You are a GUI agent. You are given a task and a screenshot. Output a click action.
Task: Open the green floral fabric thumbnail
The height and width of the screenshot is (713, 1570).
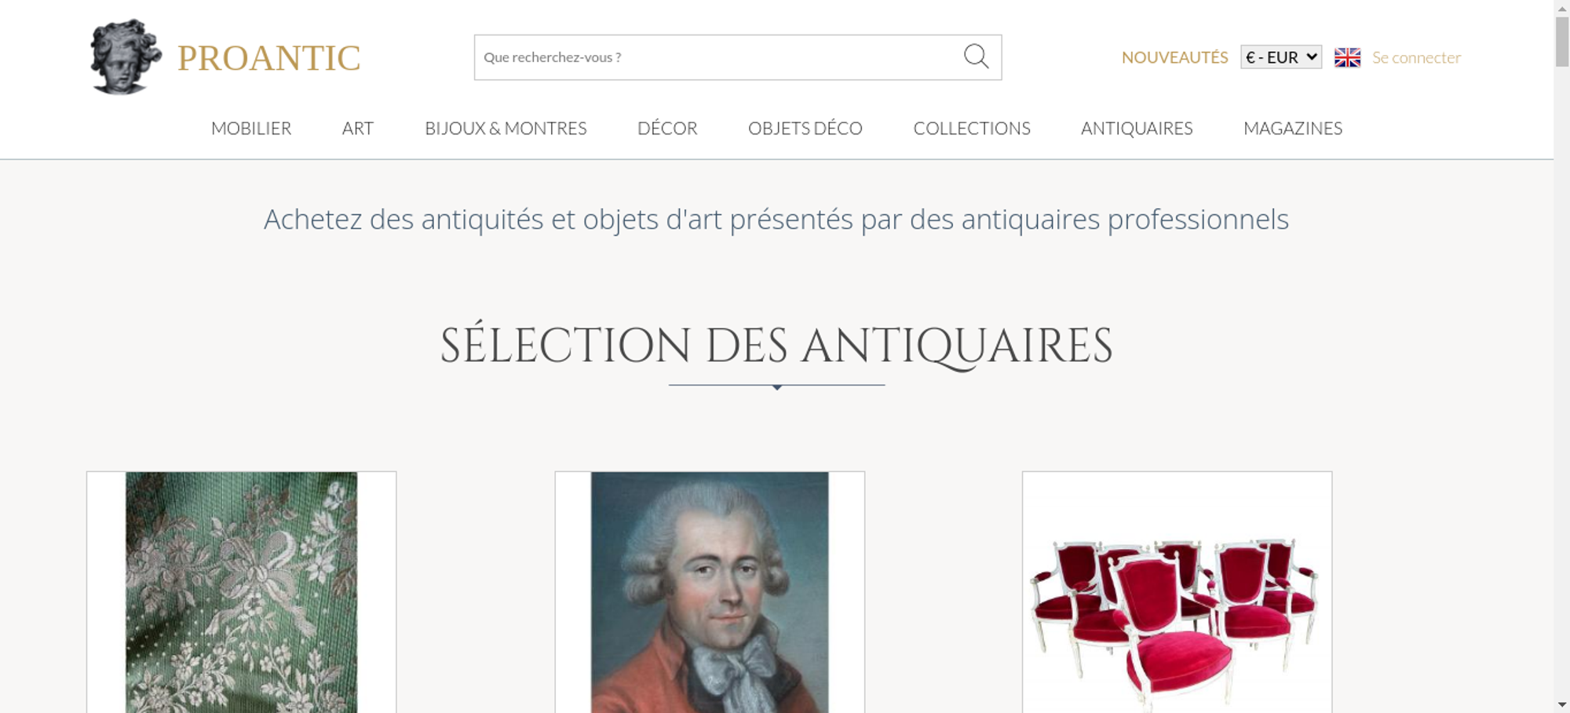(x=241, y=592)
